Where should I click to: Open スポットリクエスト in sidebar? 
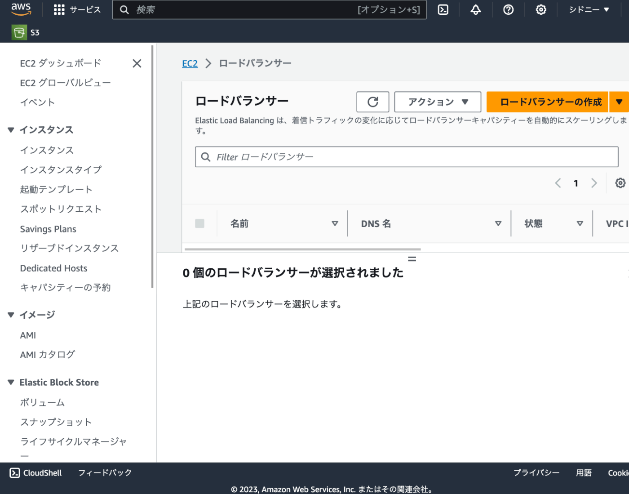tap(61, 209)
